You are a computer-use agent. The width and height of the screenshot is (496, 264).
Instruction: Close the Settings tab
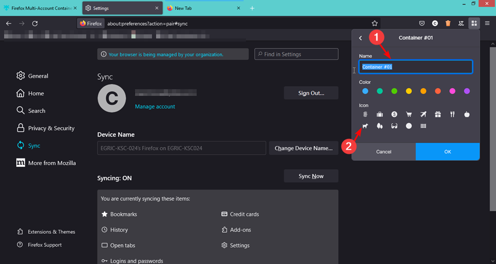157,8
